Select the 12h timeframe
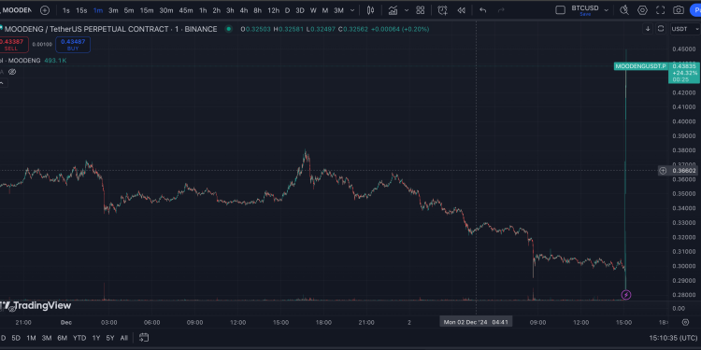Image resolution: width=701 pixels, height=350 pixels. pyautogui.click(x=273, y=10)
